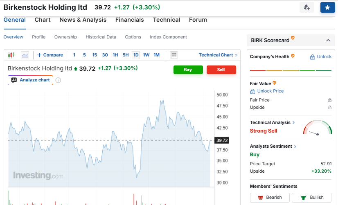
Task: Select the Index Component sub-tab
Action: click(x=168, y=37)
